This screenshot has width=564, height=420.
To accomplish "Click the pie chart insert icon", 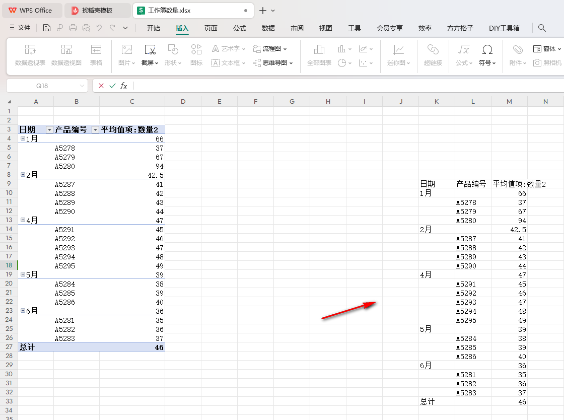I will click(x=342, y=63).
